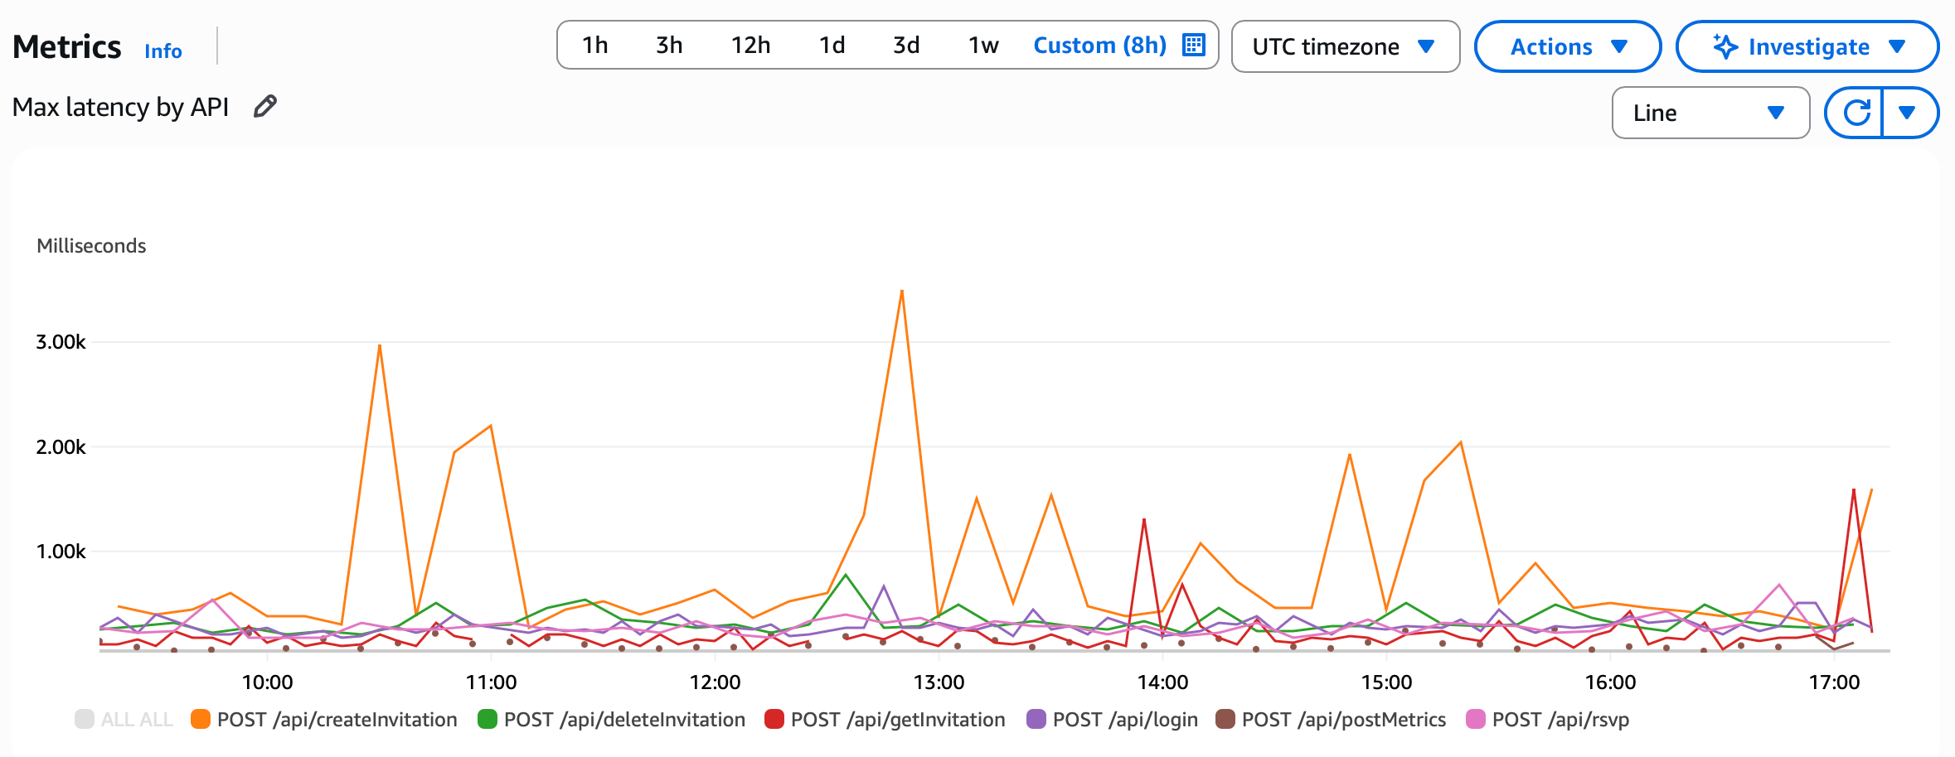Open the refresh options dropdown arrow

coord(1907,113)
